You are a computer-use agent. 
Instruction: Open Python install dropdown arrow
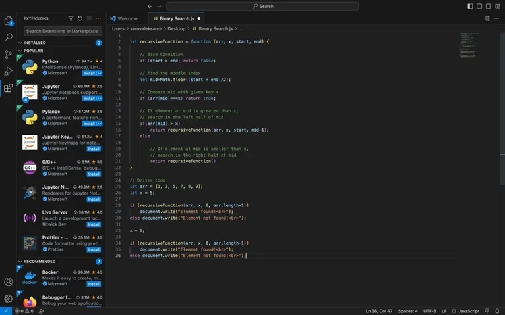100,74
